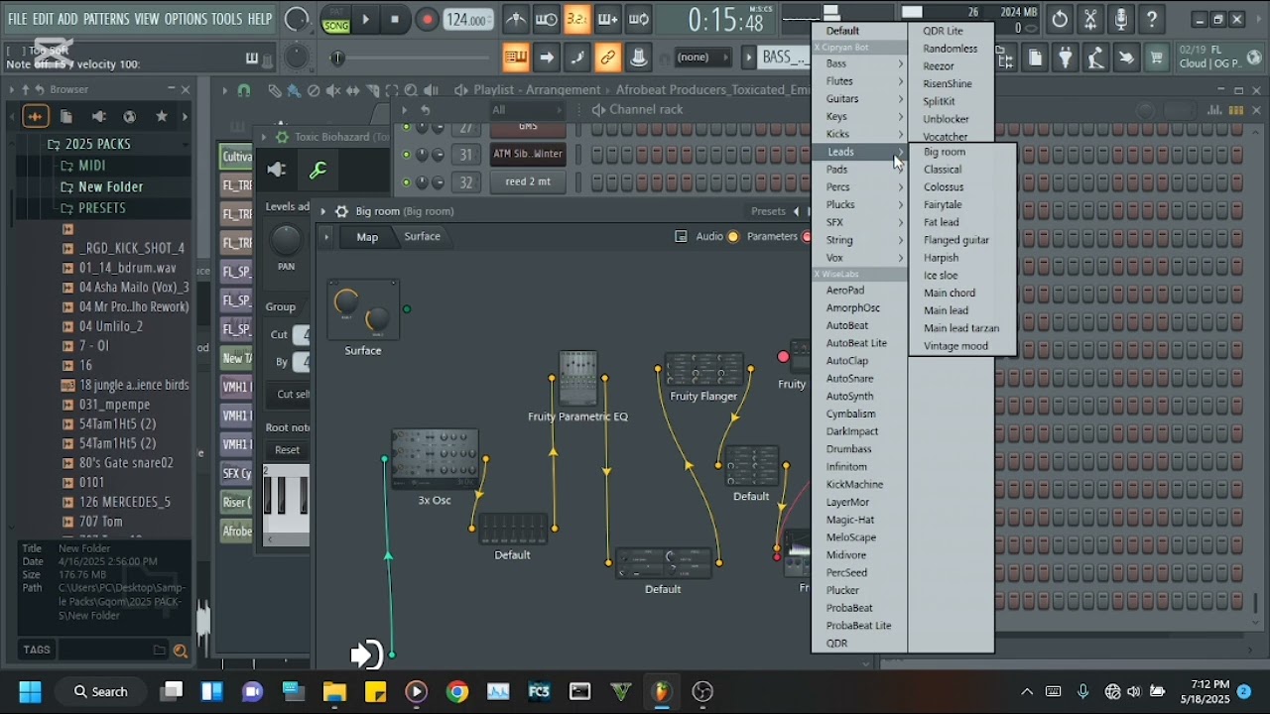This screenshot has height=714, width=1270.
Task: Mute the 'reed 2 mt' channel
Action: 405,181
